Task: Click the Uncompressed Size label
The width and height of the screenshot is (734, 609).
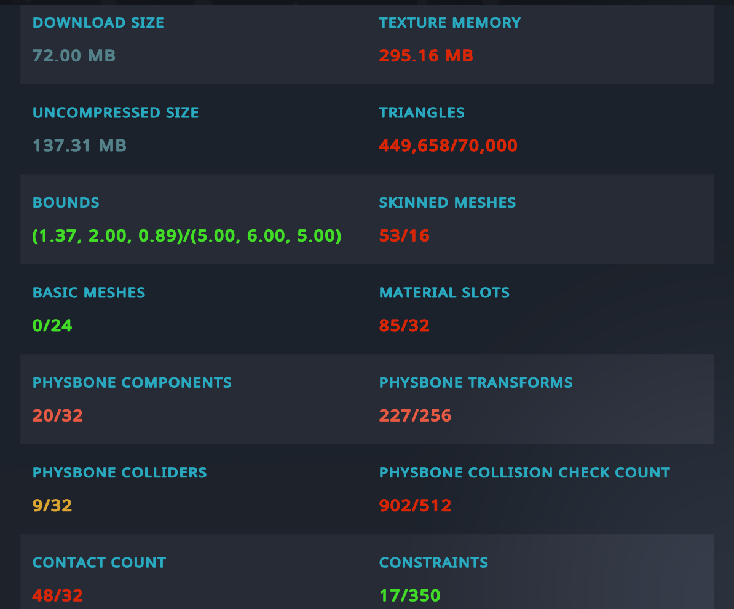Action: [116, 113]
